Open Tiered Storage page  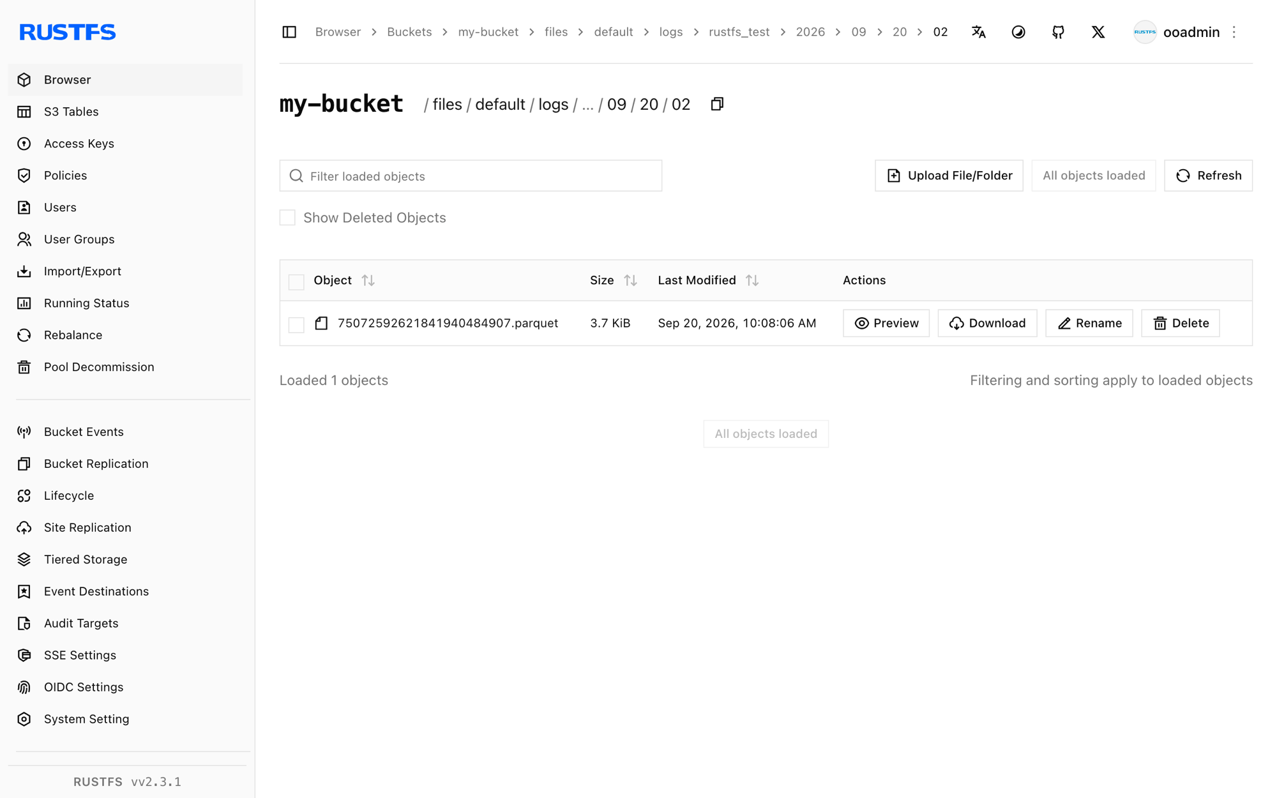point(125,559)
